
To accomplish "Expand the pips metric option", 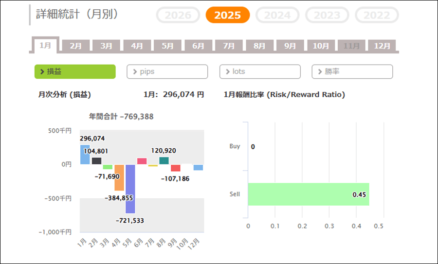I will tap(167, 71).
